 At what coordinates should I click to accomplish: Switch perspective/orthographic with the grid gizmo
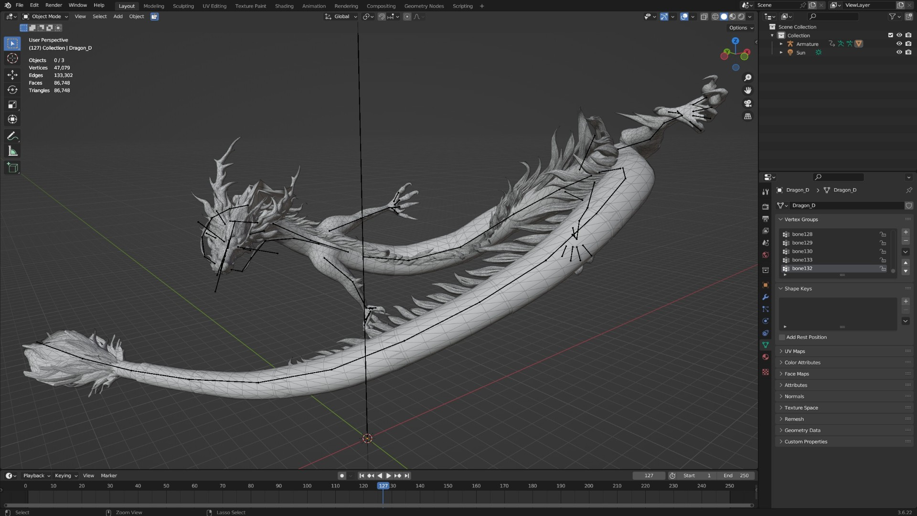(748, 117)
